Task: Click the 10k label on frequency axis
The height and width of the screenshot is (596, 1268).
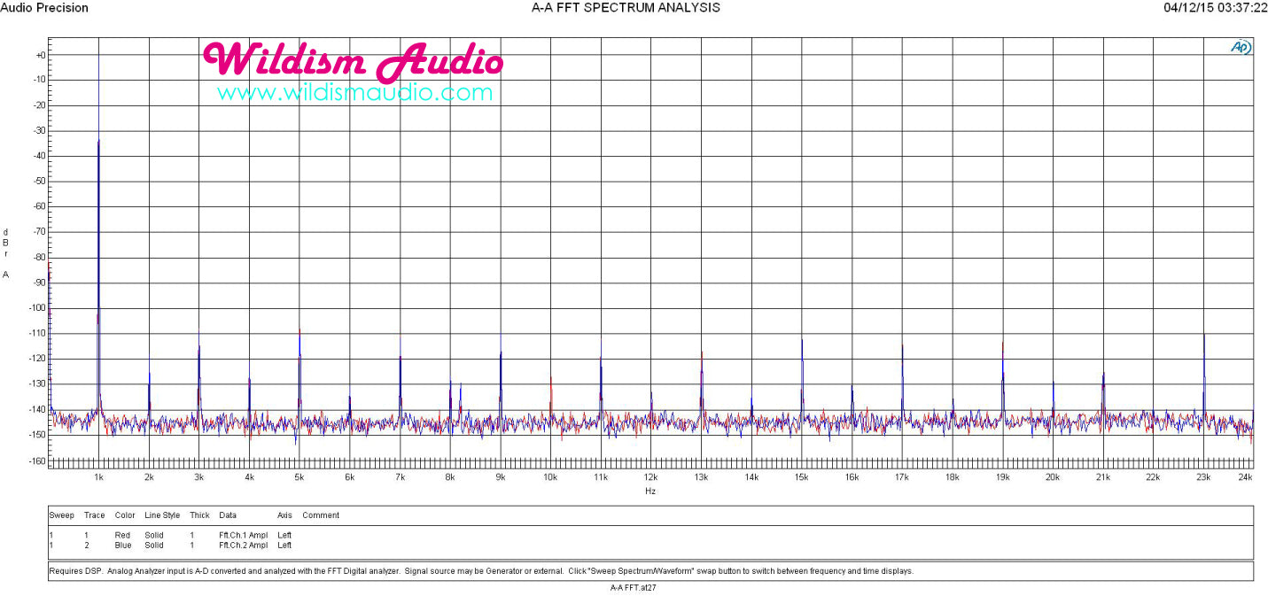Action: pyautogui.click(x=550, y=477)
